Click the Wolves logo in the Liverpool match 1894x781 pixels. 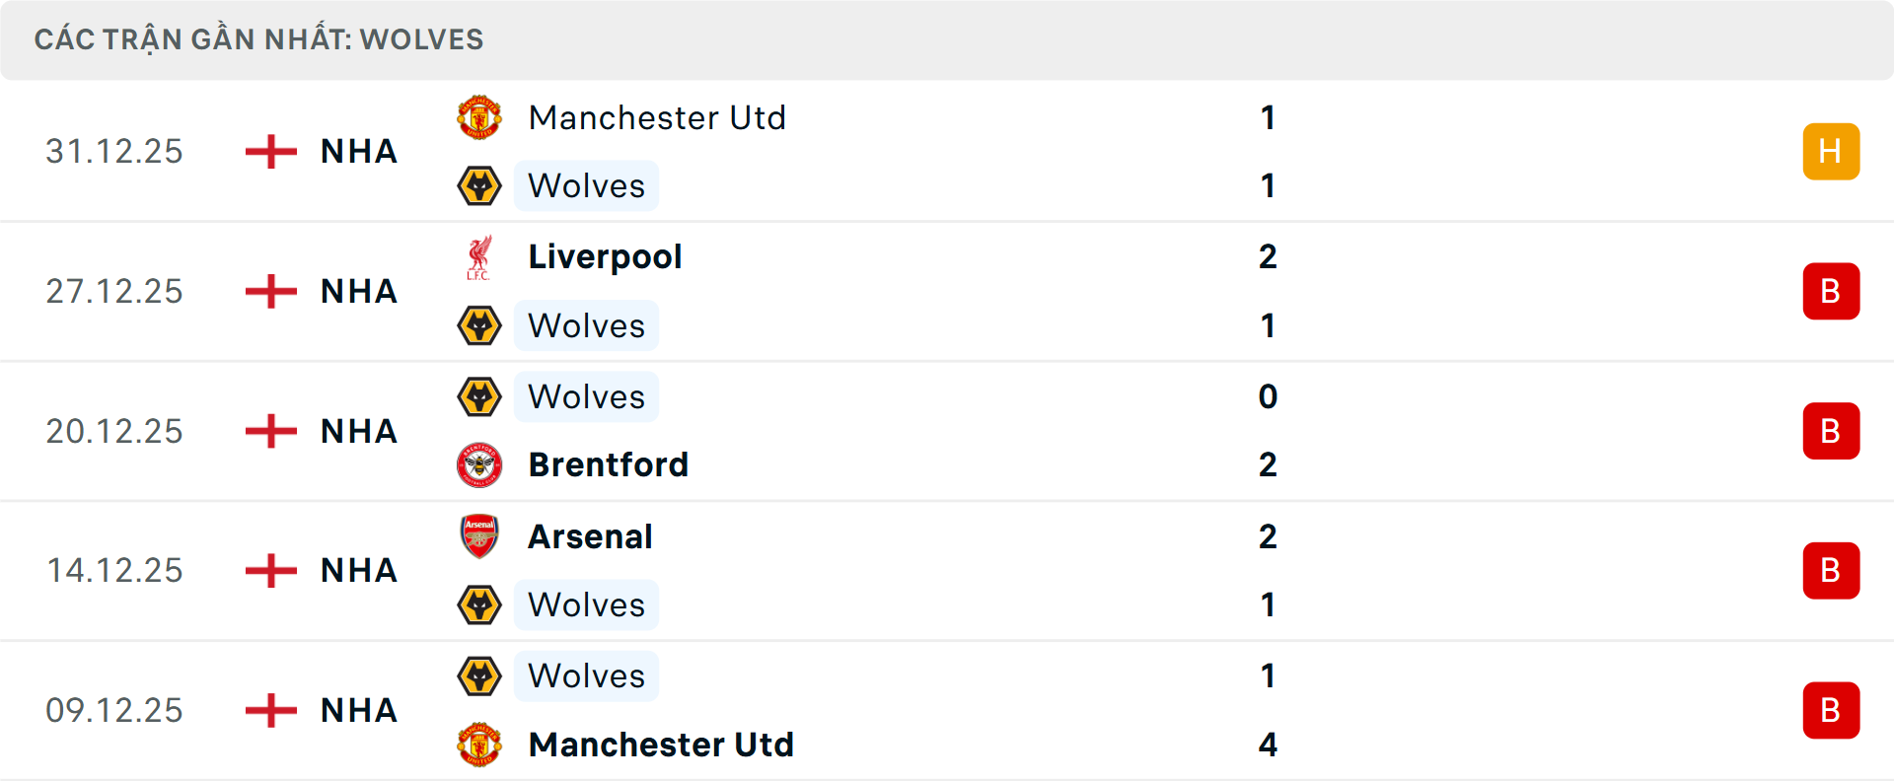click(480, 325)
